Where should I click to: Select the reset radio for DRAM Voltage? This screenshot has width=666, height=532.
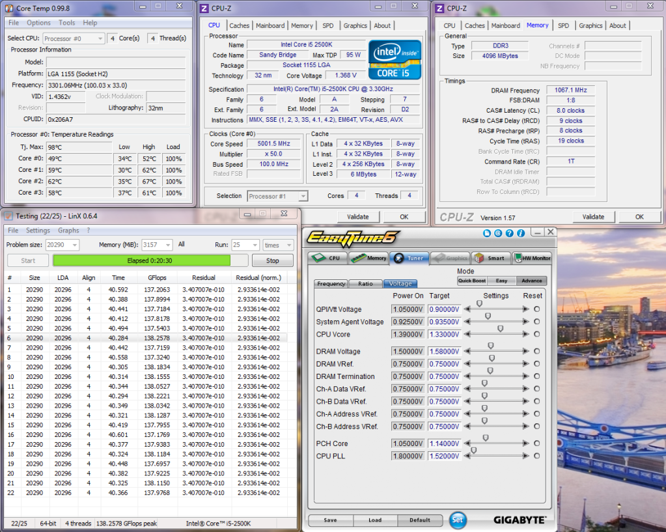pos(537,352)
